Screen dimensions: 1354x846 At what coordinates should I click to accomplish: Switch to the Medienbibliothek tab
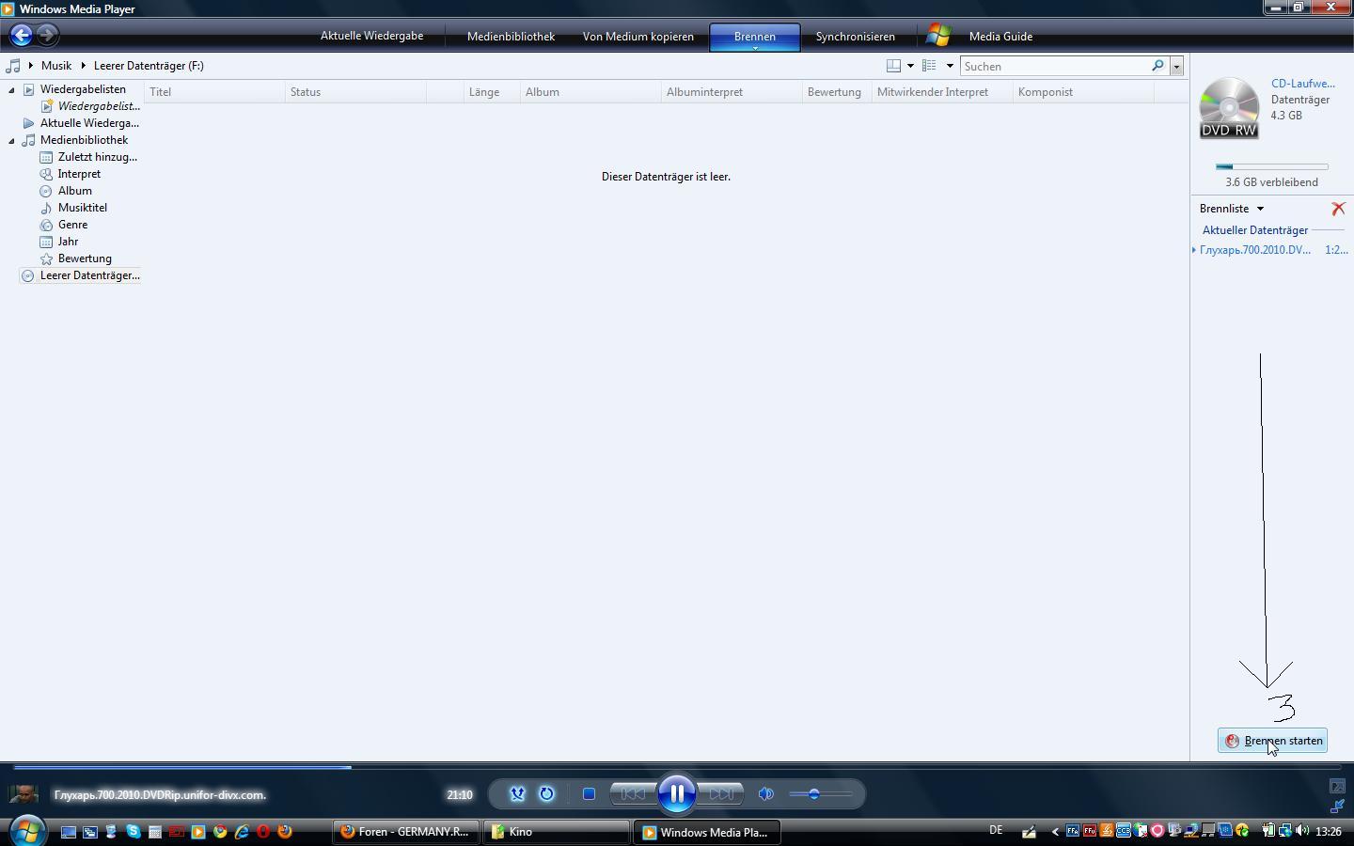point(511,37)
